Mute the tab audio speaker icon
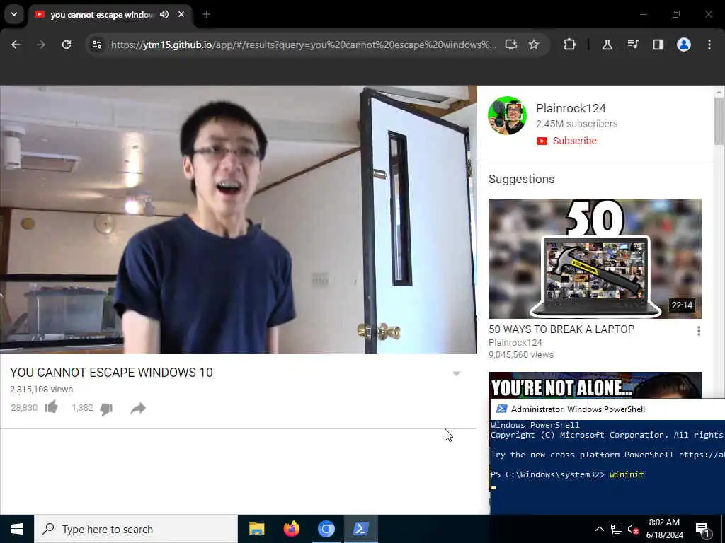The image size is (725, 543). (x=164, y=14)
